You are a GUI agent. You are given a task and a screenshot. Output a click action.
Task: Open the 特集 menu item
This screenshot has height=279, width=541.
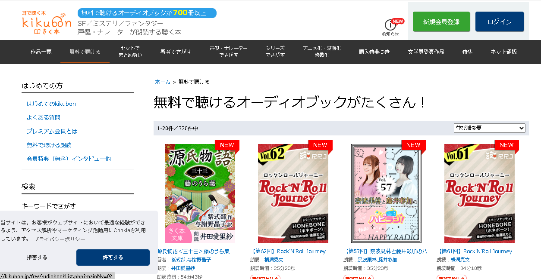[468, 52]
